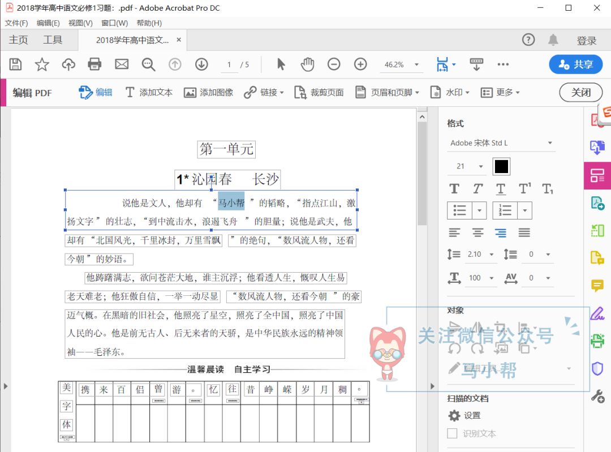Go to next page arrow
This screenshot has width=611, height=452.
click(x=201, y=64)
